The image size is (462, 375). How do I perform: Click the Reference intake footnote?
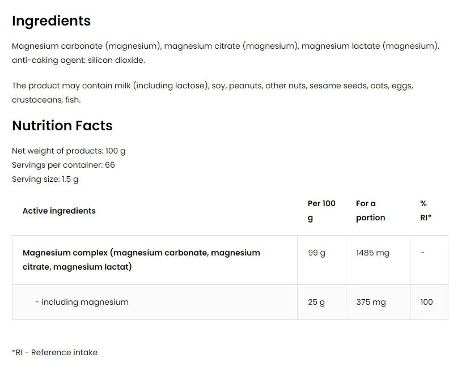pos(54,352)
